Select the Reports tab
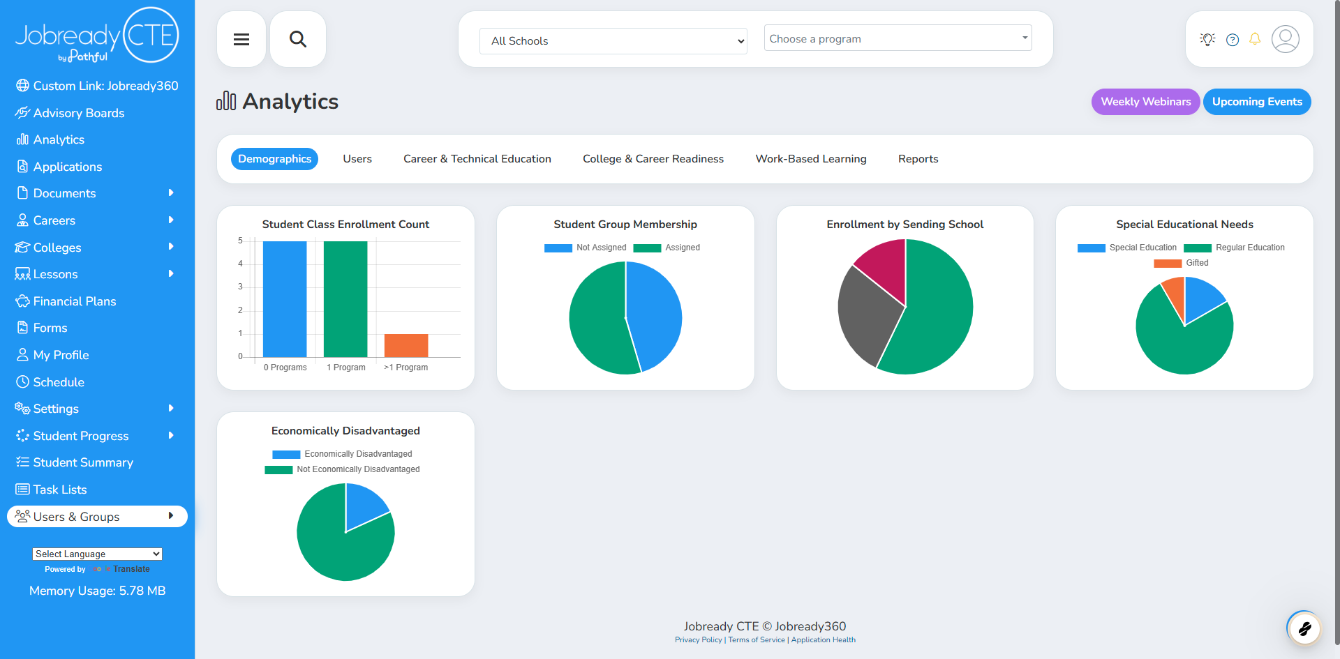Screen dimensions: 1340x659 coord(918,159)
